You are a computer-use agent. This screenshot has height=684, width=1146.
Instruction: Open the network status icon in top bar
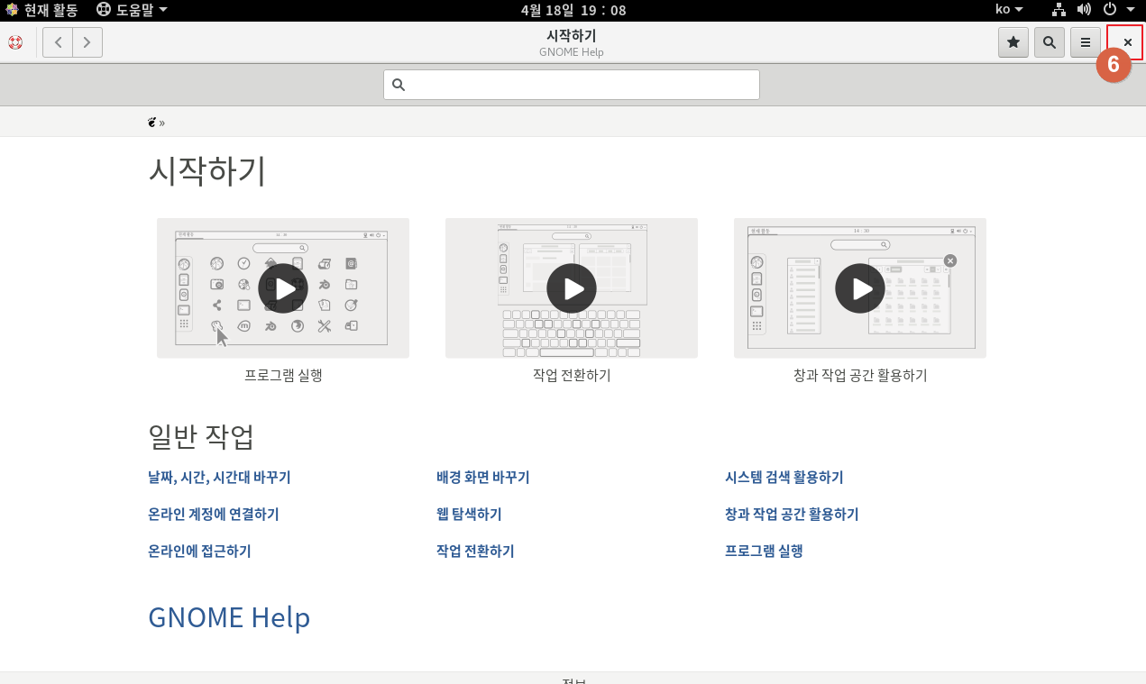[1059, 10]
